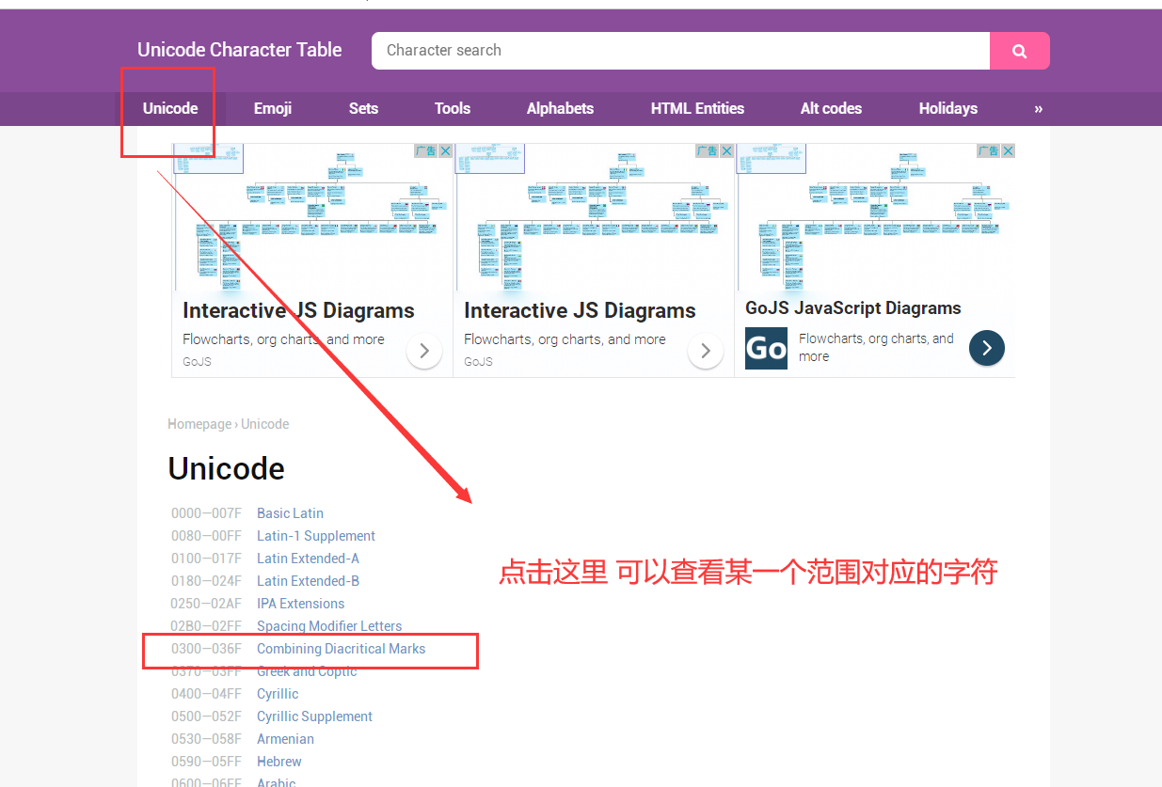Open the Sets nav tab
The width and height of the screenshot is (1162, 787).
coord(363,108)
